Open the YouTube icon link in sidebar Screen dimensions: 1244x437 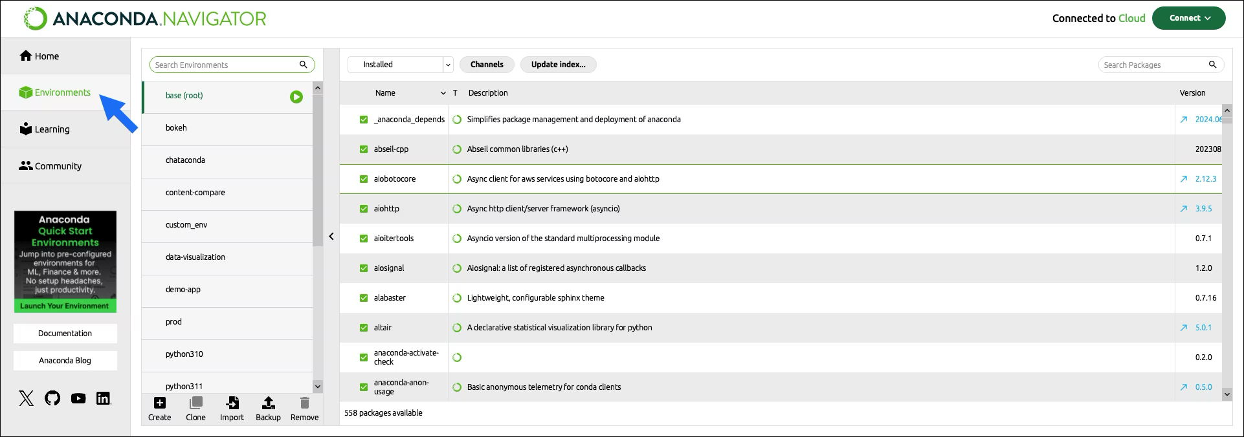coord(78,398)
